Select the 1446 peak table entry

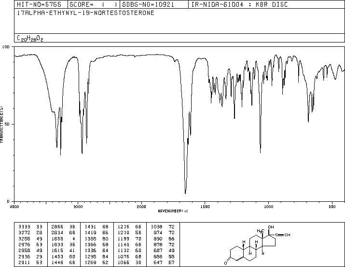[x=57, y=263]
